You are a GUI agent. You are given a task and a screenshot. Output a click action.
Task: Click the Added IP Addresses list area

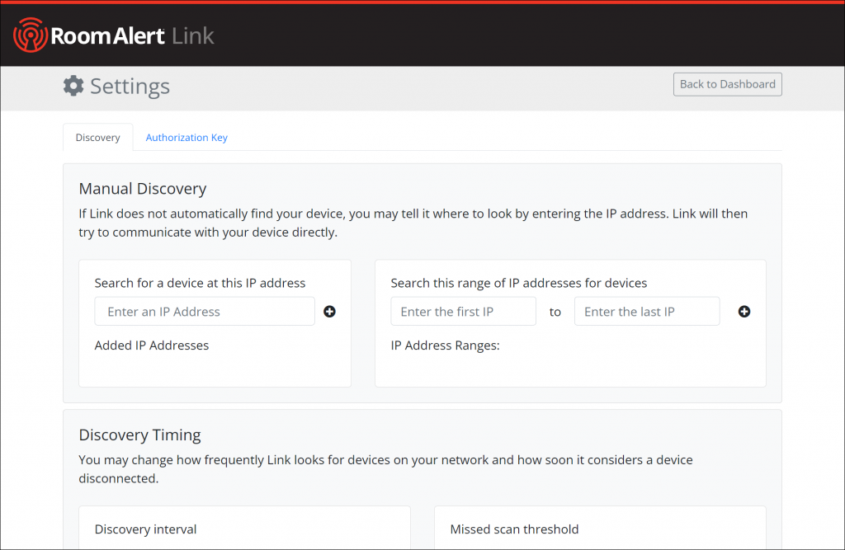point(151,346)
